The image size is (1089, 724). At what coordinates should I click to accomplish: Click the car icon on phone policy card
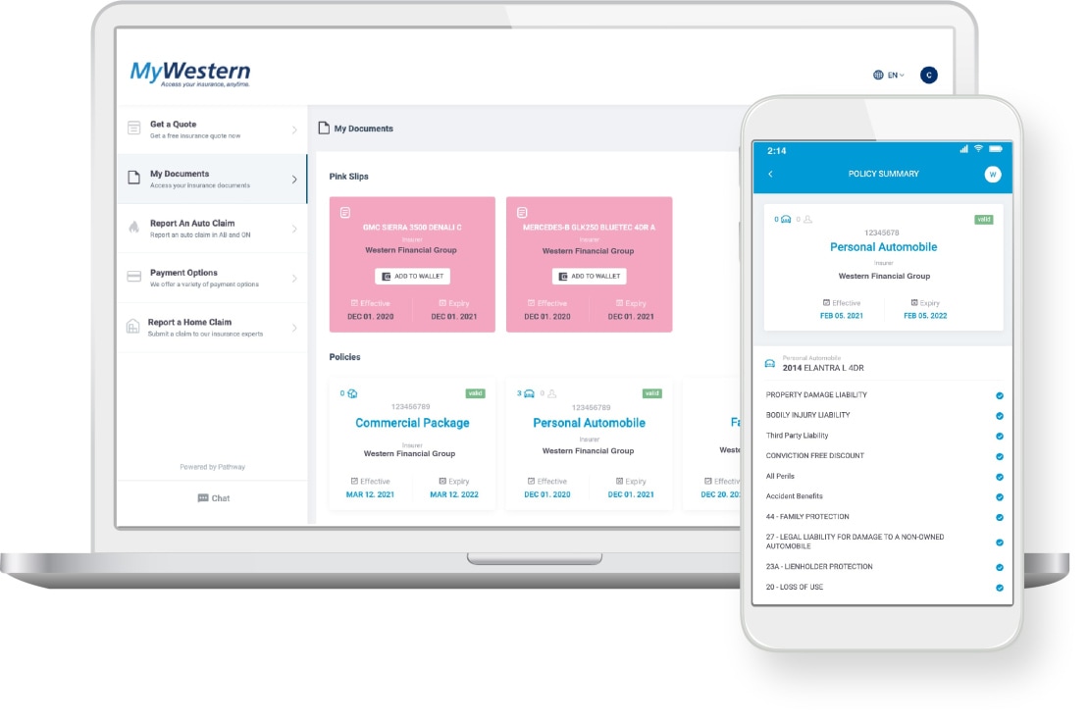786,220
